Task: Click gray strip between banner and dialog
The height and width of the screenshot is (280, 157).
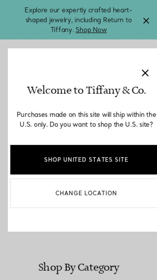Action: 78,44
